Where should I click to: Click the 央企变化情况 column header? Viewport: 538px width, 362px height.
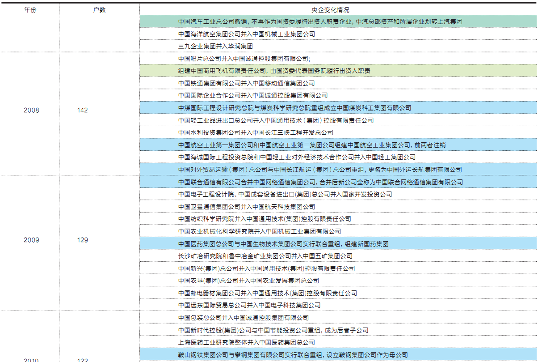click(x=338, y=9)
